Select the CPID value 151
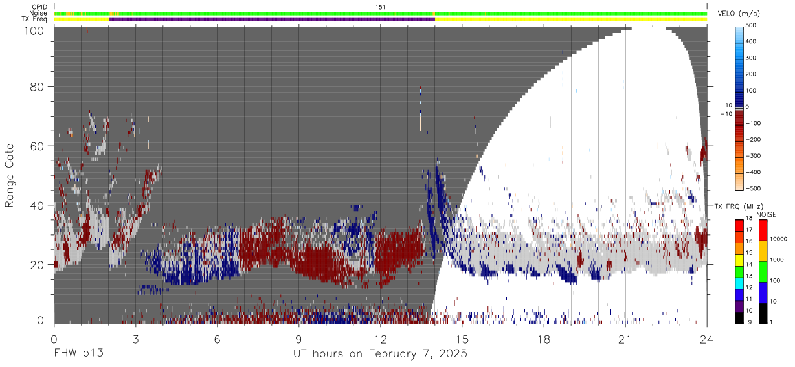The width and height of the screenshot is (795, 367). pyautogui.click(x=381, y=7)
